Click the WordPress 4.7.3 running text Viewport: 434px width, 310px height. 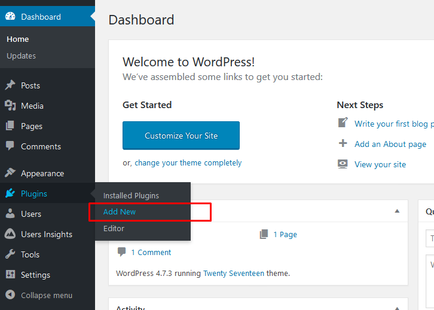tap(158, 273)
